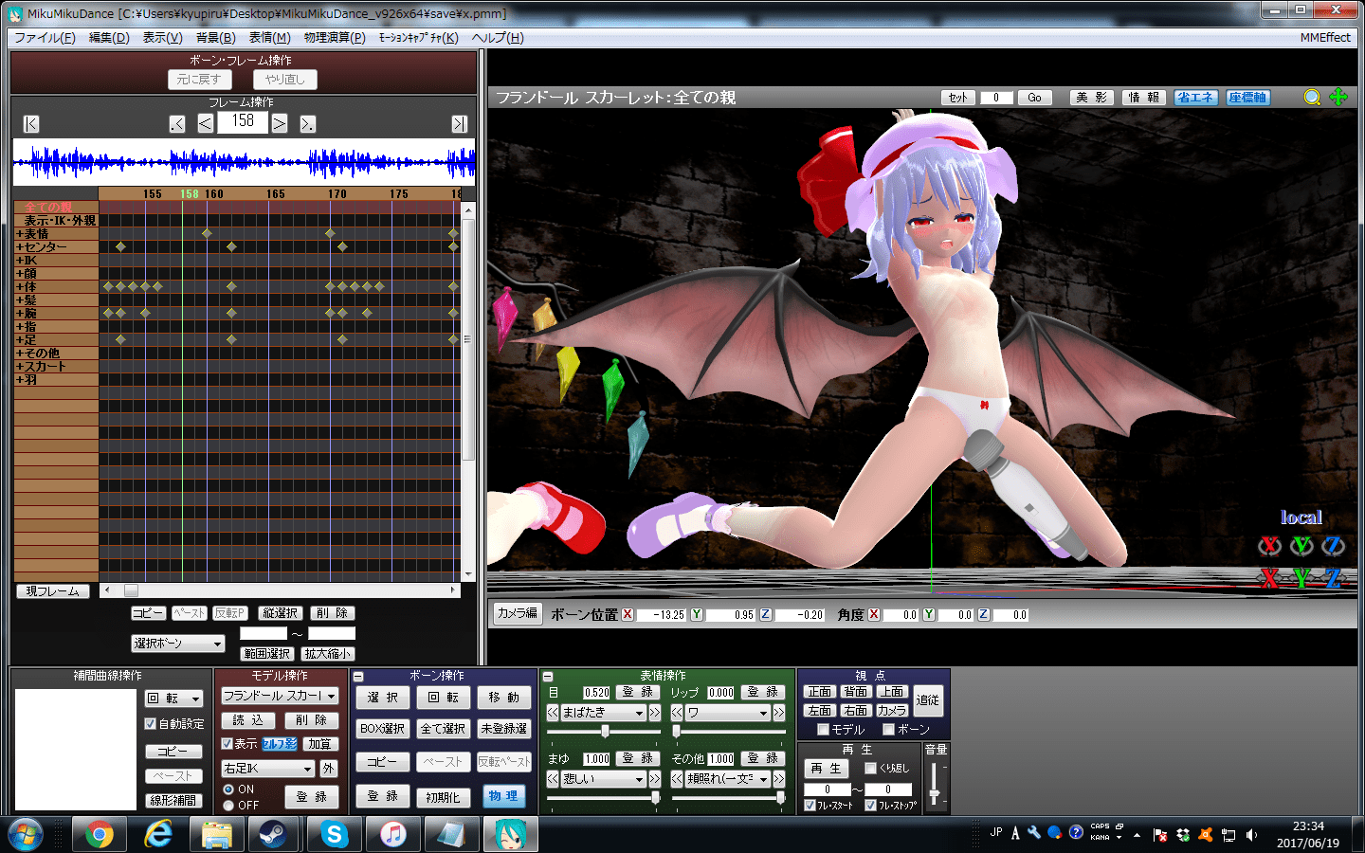
Task: Click the green move-arrows icon in viewport
Action: [1338, 98]
